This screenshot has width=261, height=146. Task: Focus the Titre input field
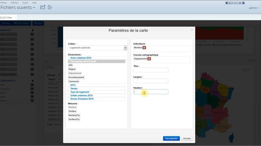pyautogui.click(x=150, y=70)
